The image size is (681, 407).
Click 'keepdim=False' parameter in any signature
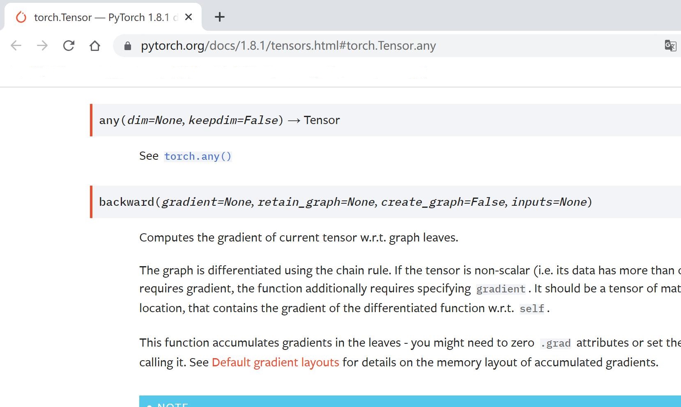coord(233,120)
